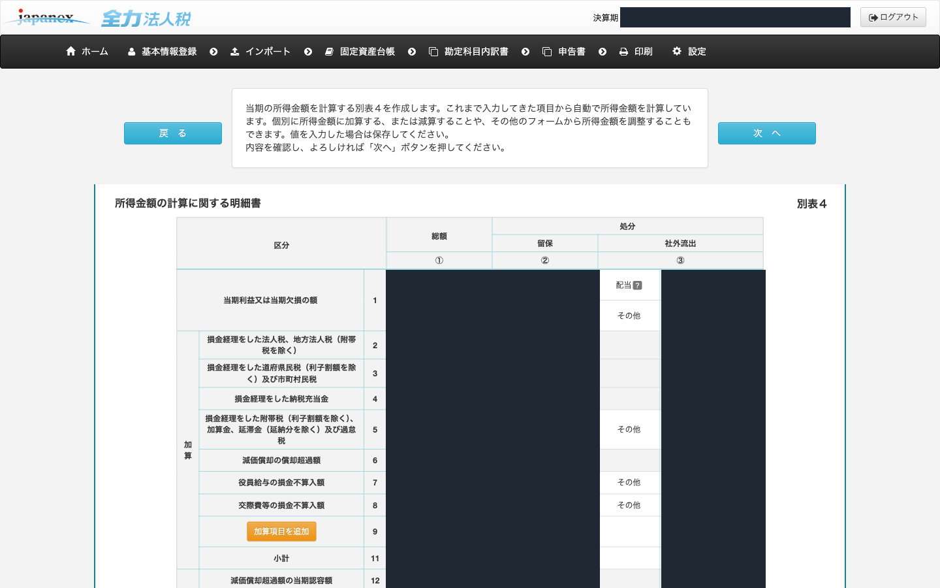This screenshot has width=940, height=588.
Task: Click the ログアウト button
Action: 893,17
